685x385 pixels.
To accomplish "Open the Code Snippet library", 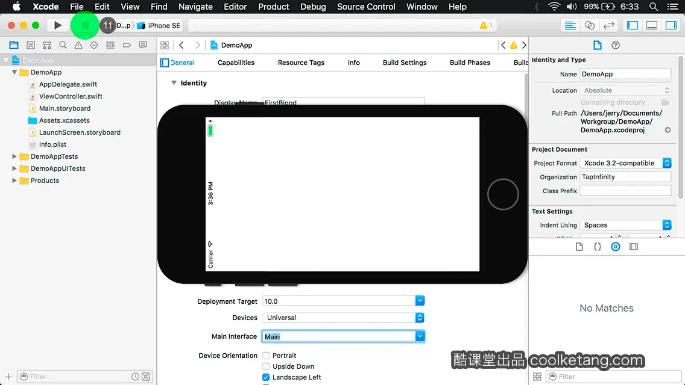I will (597, 247).
